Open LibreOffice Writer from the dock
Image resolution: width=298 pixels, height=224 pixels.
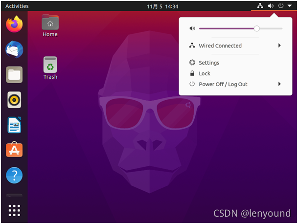coord(14,125)
